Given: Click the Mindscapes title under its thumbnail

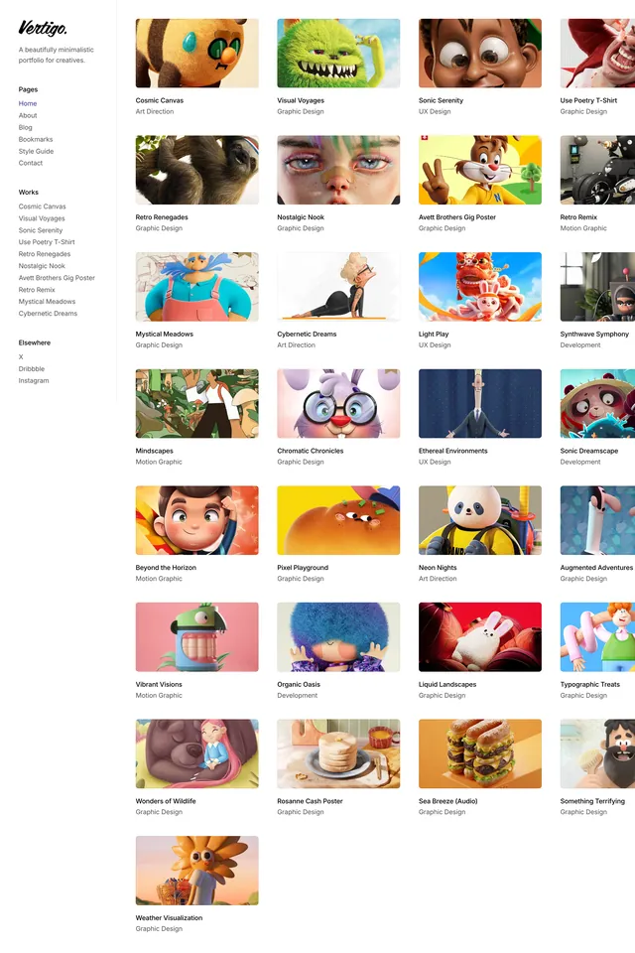Looking at the screenshot, I should click(155, 451).
